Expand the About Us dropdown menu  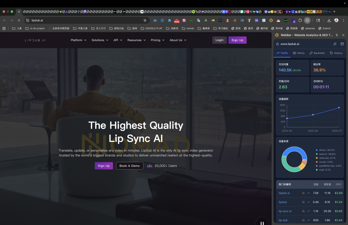[178, 40]
